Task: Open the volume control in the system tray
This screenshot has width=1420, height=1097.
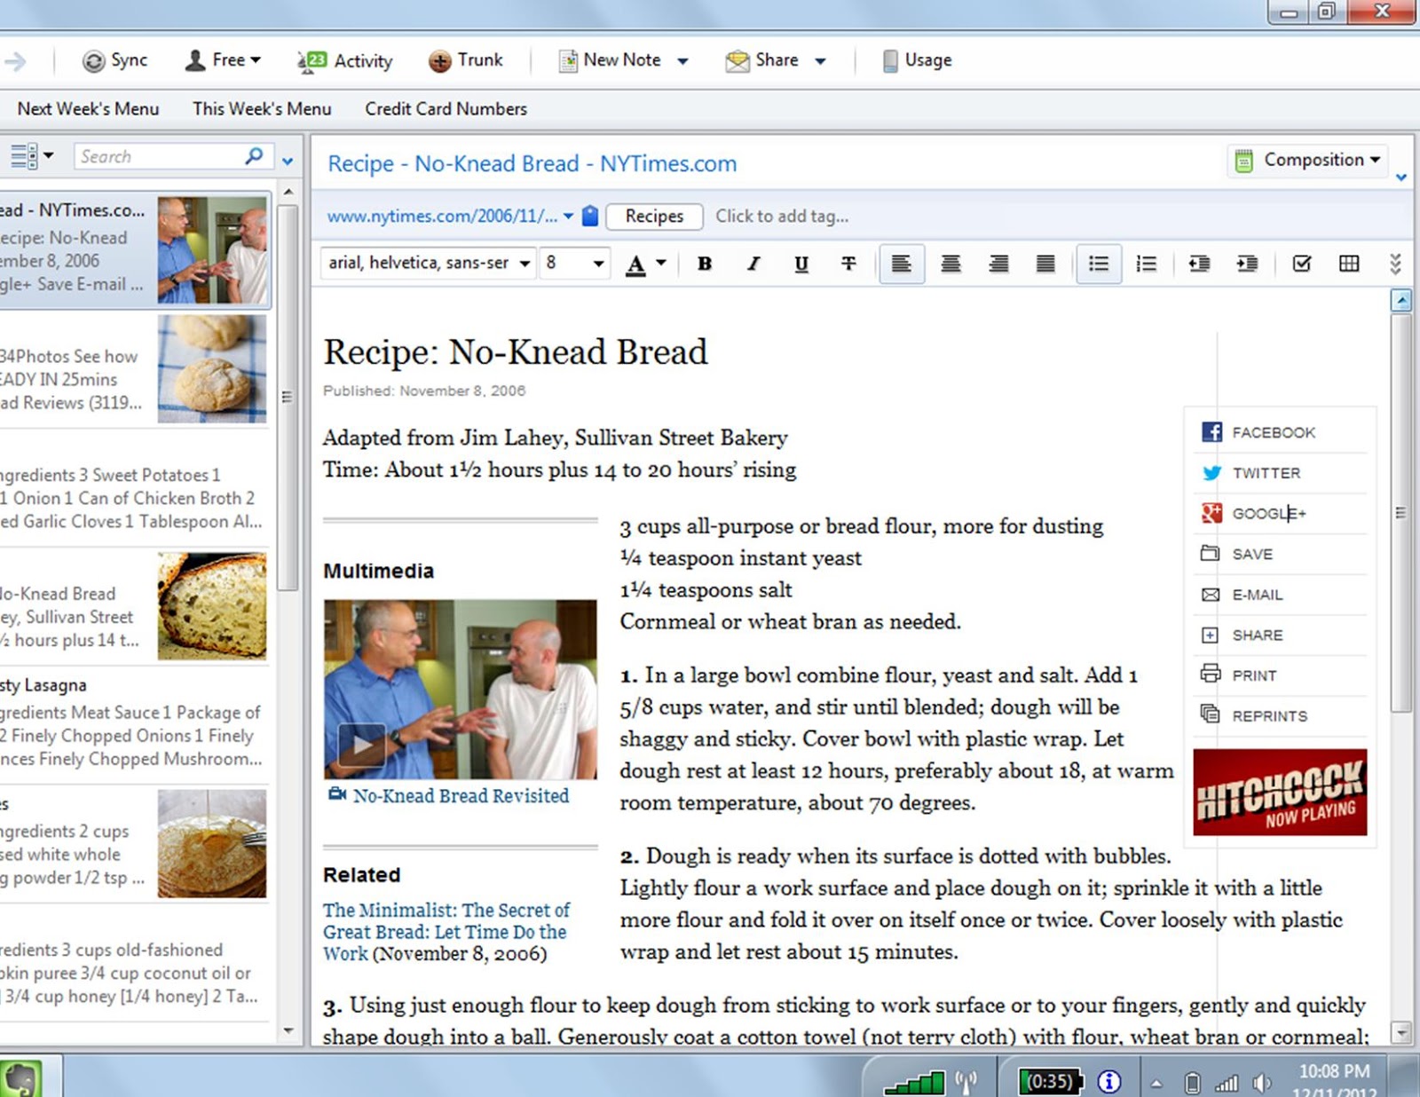Action: (1261, 1083)
